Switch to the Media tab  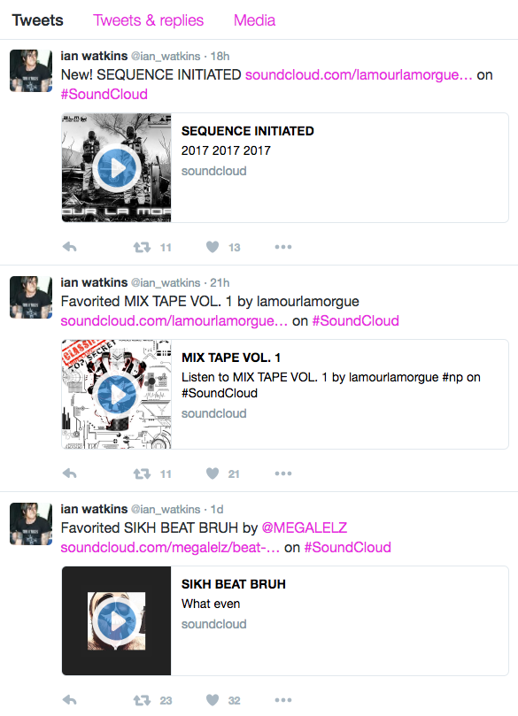(254, 20)
